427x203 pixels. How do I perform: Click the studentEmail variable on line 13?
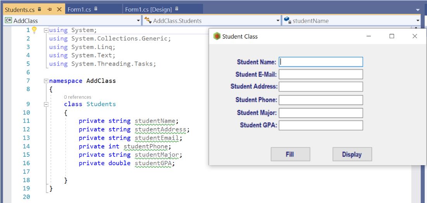(157, 138)
